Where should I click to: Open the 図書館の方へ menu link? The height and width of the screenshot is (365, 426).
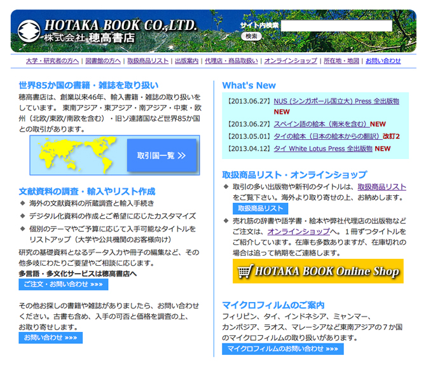tap(103, 61)
